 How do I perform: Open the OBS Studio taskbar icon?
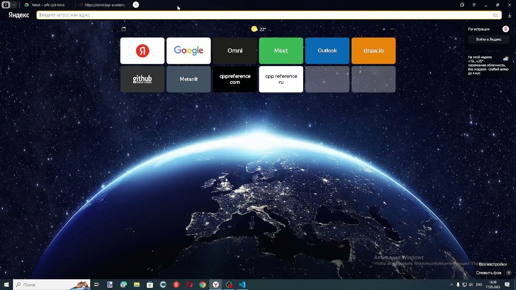tap(229, 284)
